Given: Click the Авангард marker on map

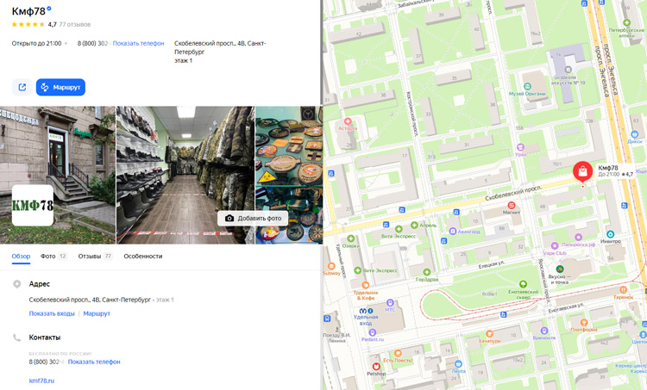Looking at the screenshot, I should (x=453, y=231).
